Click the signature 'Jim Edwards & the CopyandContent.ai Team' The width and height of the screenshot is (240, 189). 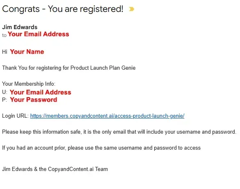point(55,169)
